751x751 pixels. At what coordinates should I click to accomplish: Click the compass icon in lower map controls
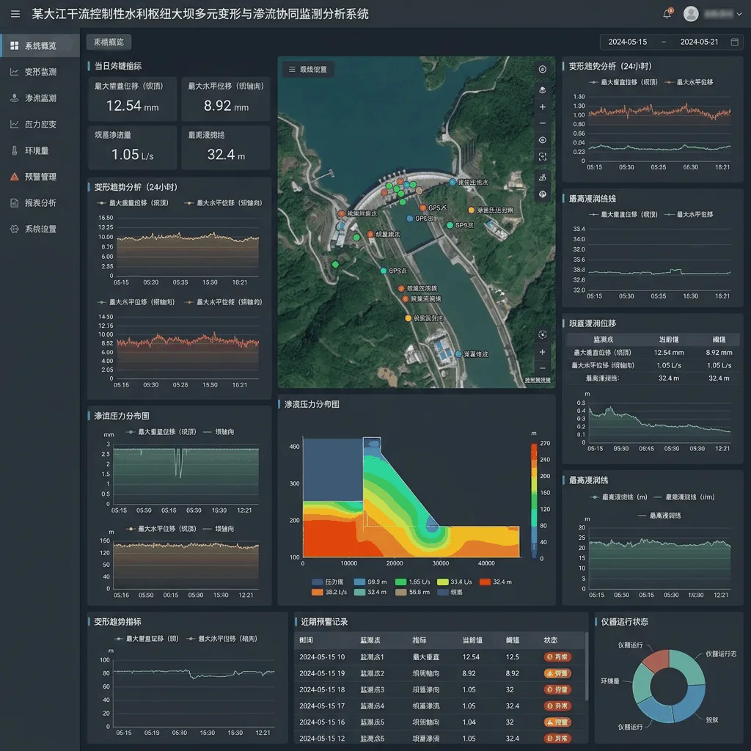(542, 334)
